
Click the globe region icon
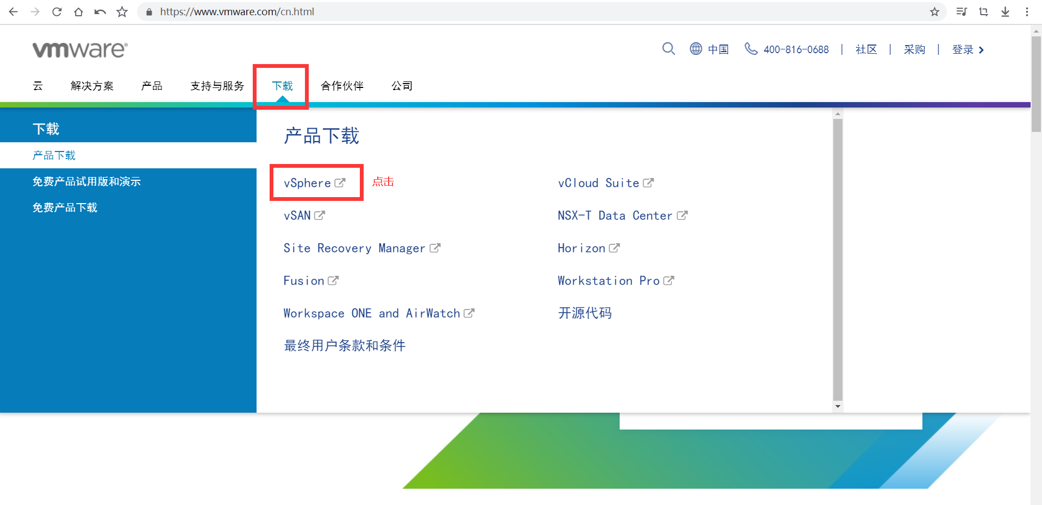[696, 49]
